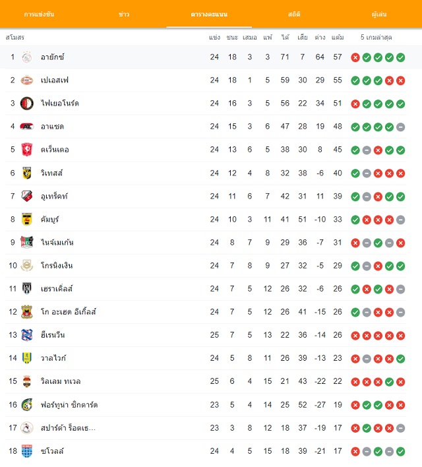Open the โกรนิงเง่น team link

click(57, 266)
